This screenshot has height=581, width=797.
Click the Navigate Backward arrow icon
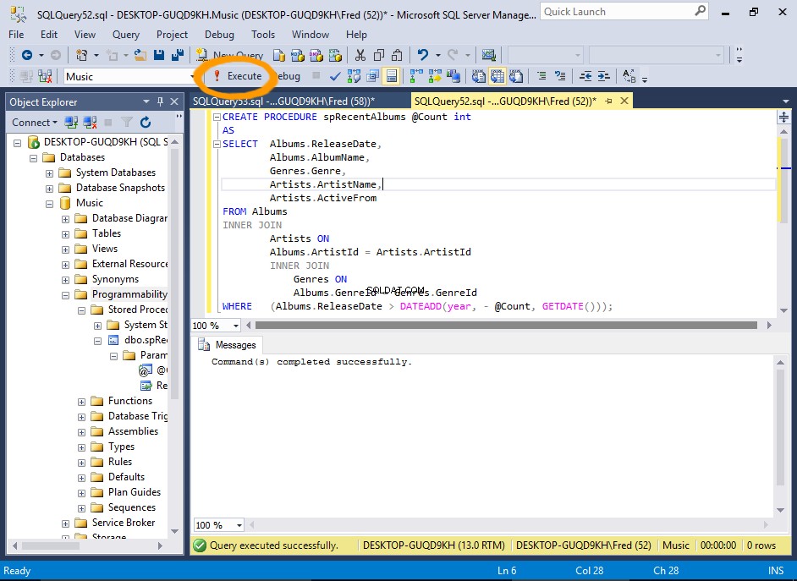27,55
